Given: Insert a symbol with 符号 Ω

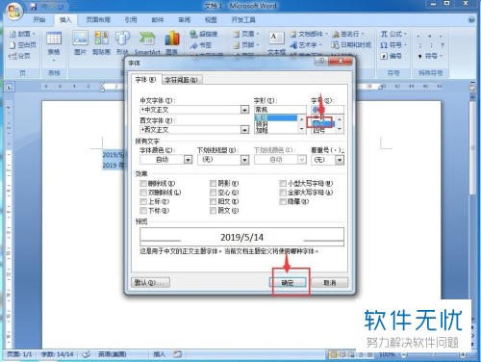Looking at the screenshot, I should [x=393, y=45].
